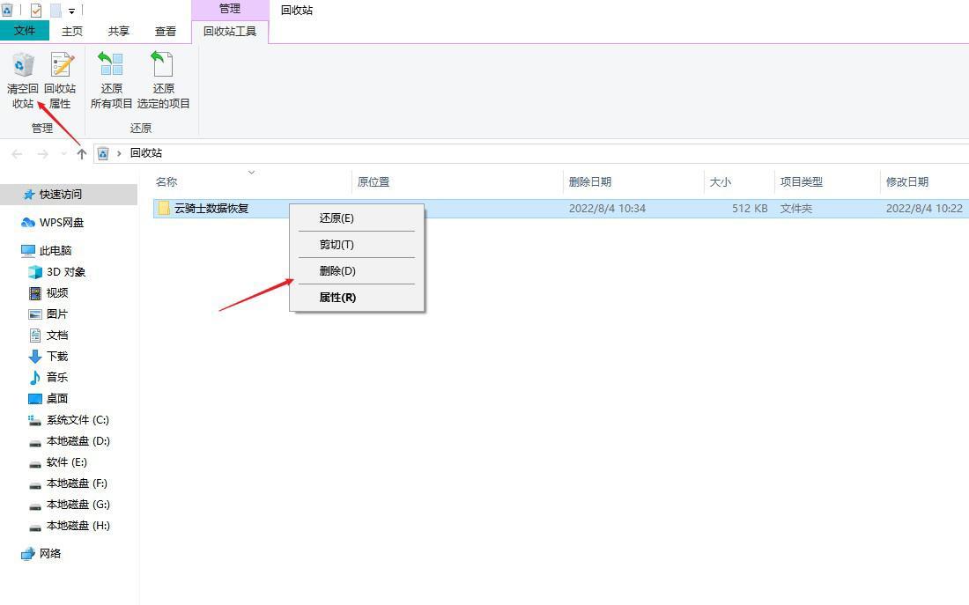This screenshot has width=969, height=605.
Task: Choose 还原(E) from the context menu
Action: point(357,218)
